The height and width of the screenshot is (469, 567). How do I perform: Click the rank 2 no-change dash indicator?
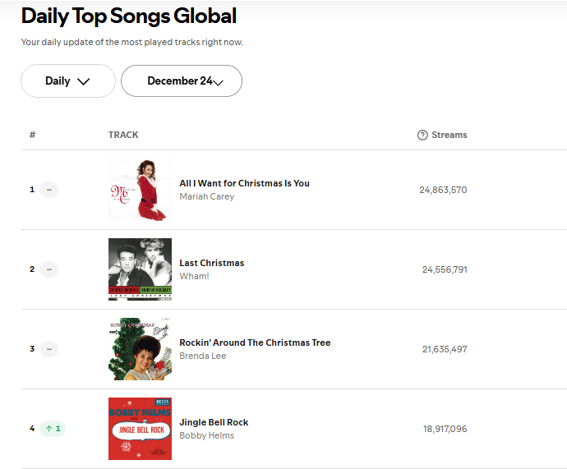coord(48,269)
